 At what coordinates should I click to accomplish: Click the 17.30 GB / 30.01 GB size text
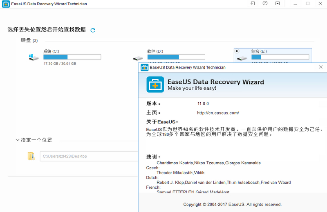(x=60, y=64)
